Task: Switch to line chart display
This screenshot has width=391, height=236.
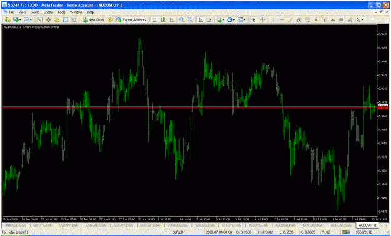Action: [171, 20]
